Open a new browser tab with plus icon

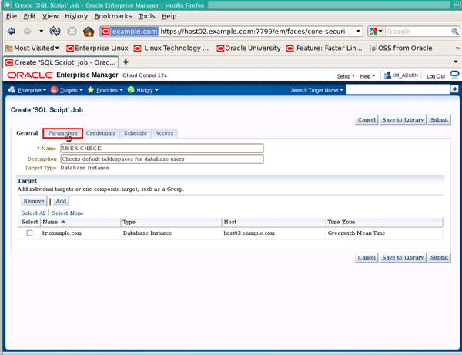(126, 62)
